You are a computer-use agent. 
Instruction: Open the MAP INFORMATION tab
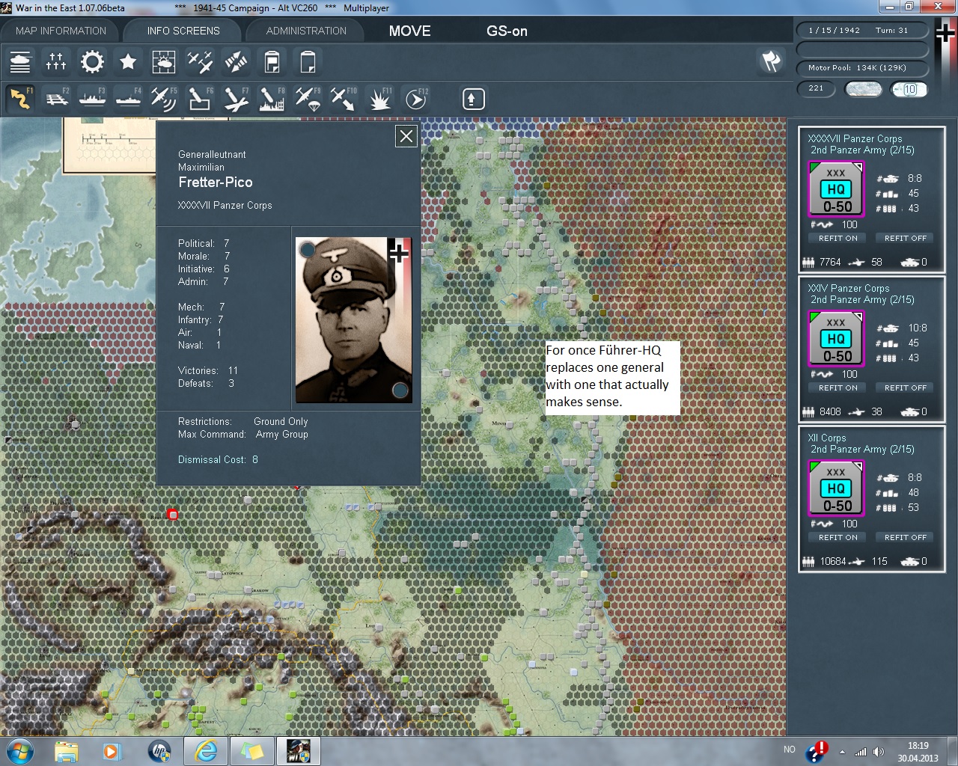[x=61, y=31]
